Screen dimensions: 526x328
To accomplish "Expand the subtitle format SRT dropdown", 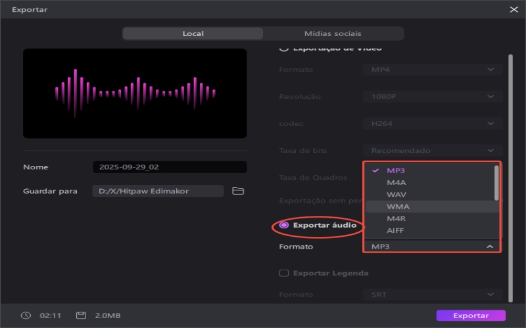I will click(x=432, y=295).
